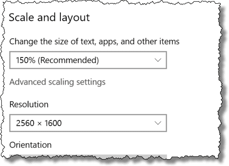Open the 2560 × 1600 resolution dropdown
The height and width of the screenshot is (166, 229).
(x=88, y=123)
